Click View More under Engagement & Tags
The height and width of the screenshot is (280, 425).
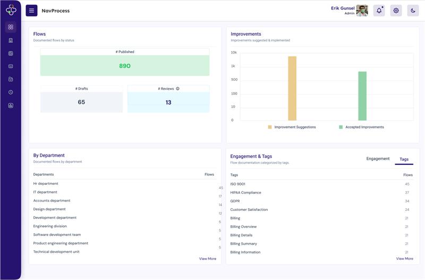[404, 259]
